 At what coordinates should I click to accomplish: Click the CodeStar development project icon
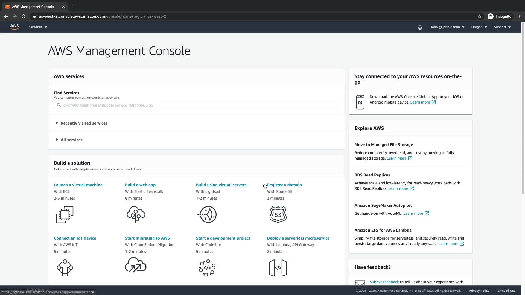click(x=207, y=268)
